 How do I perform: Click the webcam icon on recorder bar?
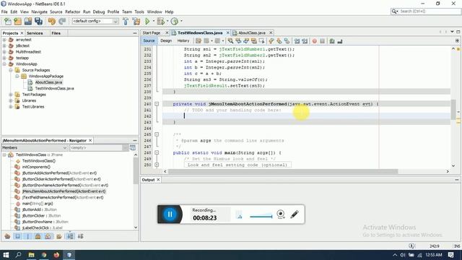(281, 214)
